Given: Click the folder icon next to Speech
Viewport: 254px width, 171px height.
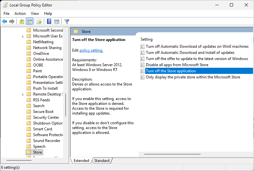Looking at the screenshot, I should [x=29, y=146].
